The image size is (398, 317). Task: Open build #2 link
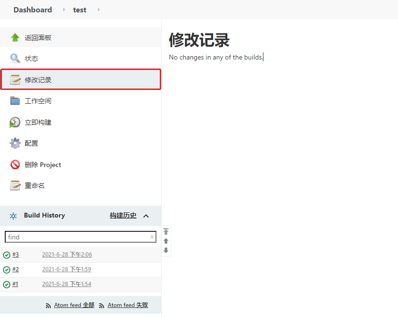click(16, 269)
